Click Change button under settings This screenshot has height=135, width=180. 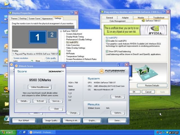(74, 113)
